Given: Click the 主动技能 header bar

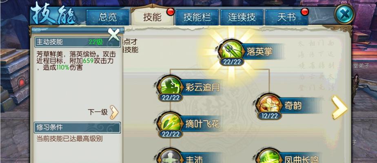Looking at the screenshot, I should 77,42.
